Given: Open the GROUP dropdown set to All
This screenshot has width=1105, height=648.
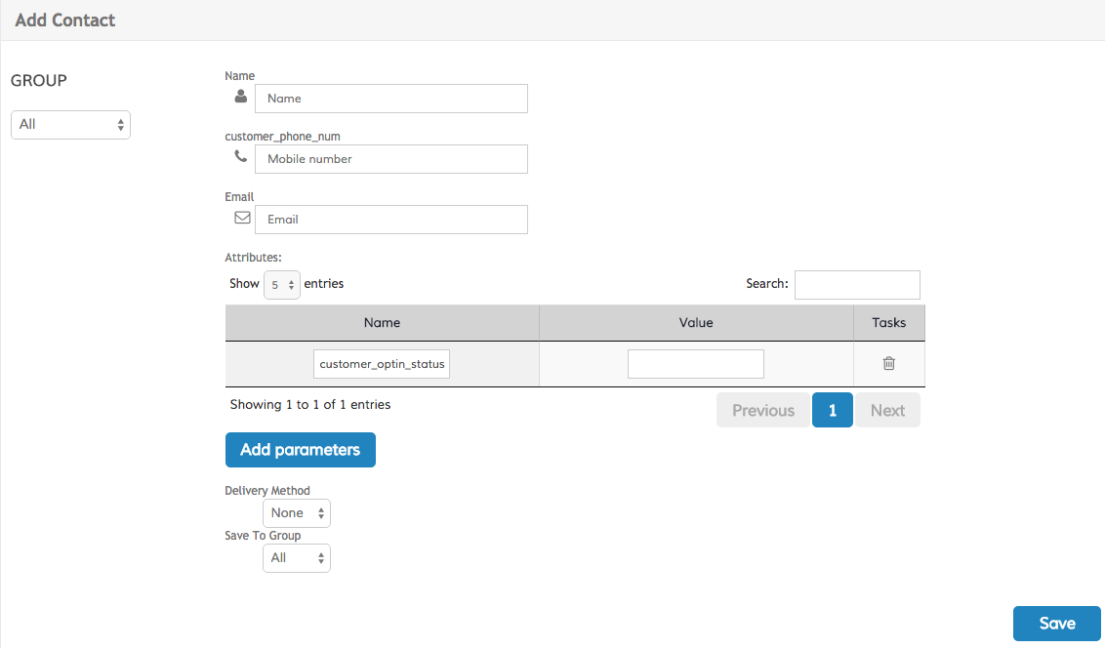Looking at the screenshot, I should [70, 124].
